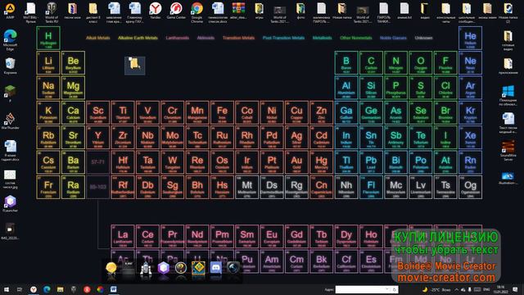
Task: Launch the SoundWire Server shortcut
Action: [x=508, y=151]
